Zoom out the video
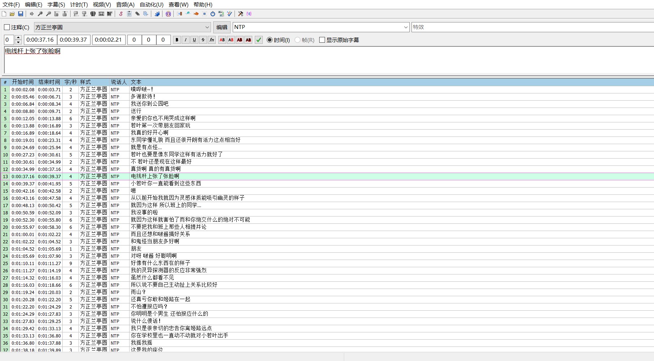Image resolution: width=654 pixels, height=361 pixels. (x=48, y=14)
